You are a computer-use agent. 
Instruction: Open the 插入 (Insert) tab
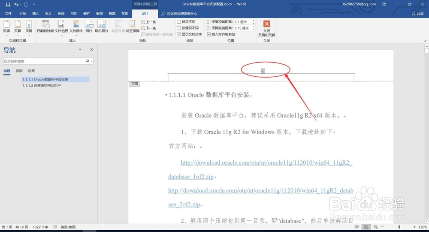36,13
